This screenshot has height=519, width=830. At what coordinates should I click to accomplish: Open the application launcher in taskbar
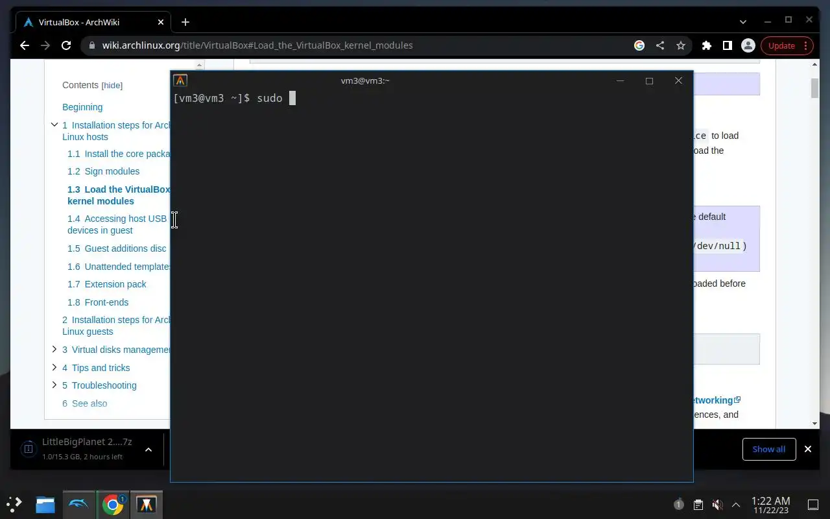click(x=14, y=503)
